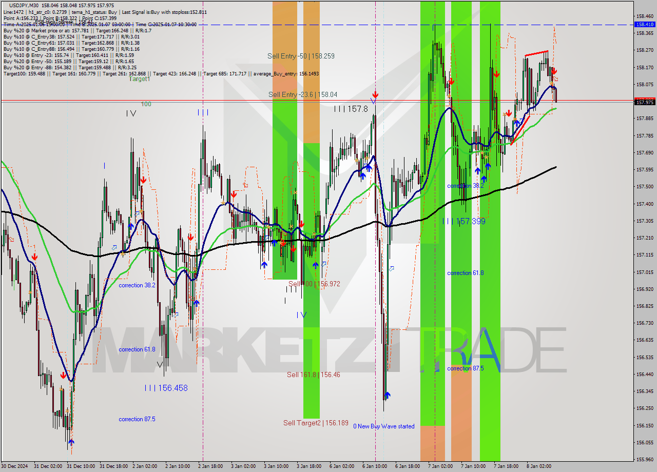The image size is (657, 472).
Task: Click the '6 Jan 18:00' time axis label
Action: tap(407, 466)
